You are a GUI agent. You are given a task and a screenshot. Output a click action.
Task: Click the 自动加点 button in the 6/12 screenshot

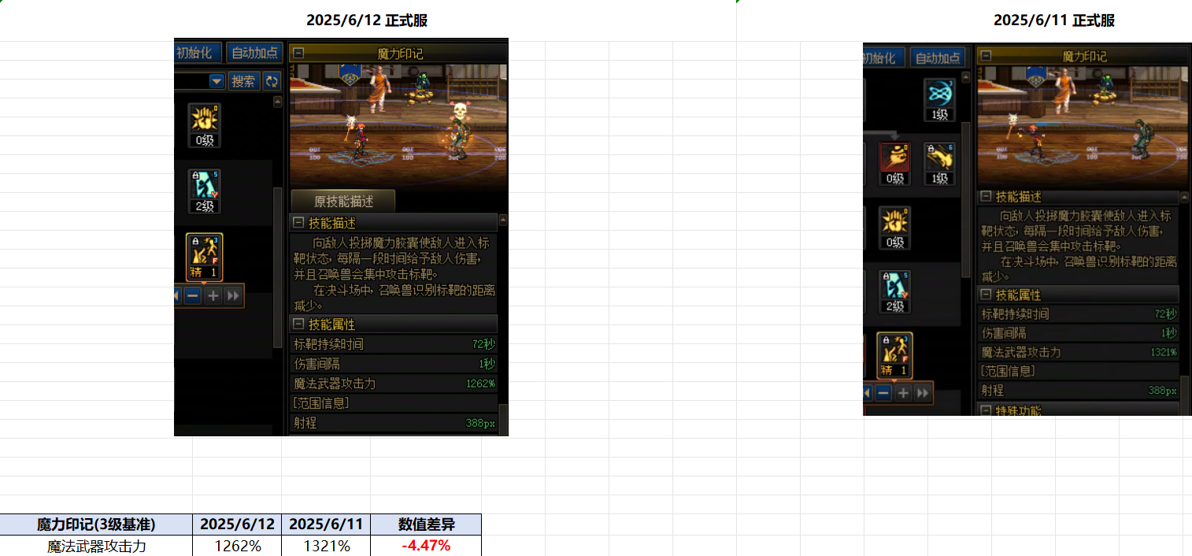pos(254,53)
